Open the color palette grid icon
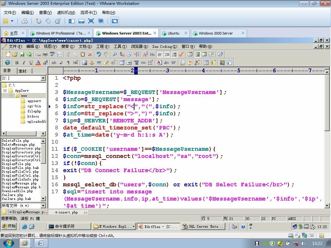The height and width of the screenshot is (248, 331). pos(45,63)
